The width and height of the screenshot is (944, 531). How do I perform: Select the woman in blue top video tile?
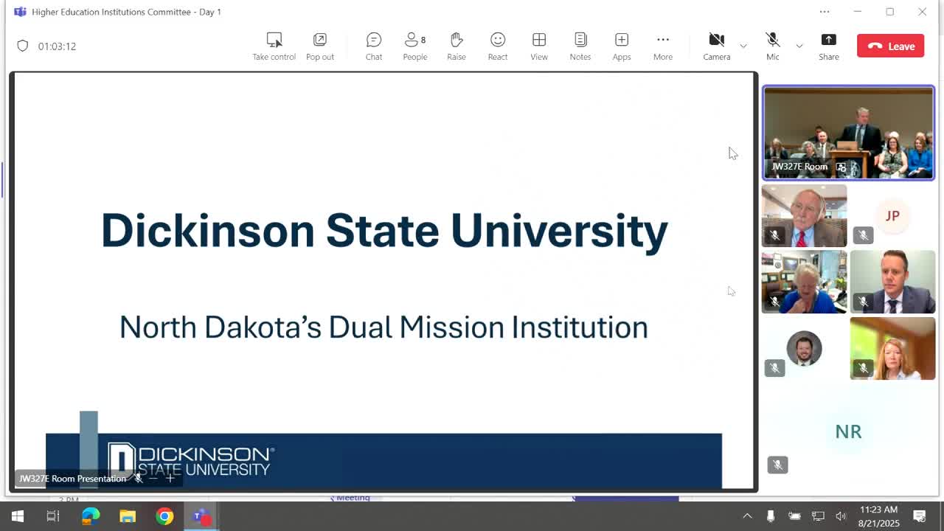tap(804, 282)
